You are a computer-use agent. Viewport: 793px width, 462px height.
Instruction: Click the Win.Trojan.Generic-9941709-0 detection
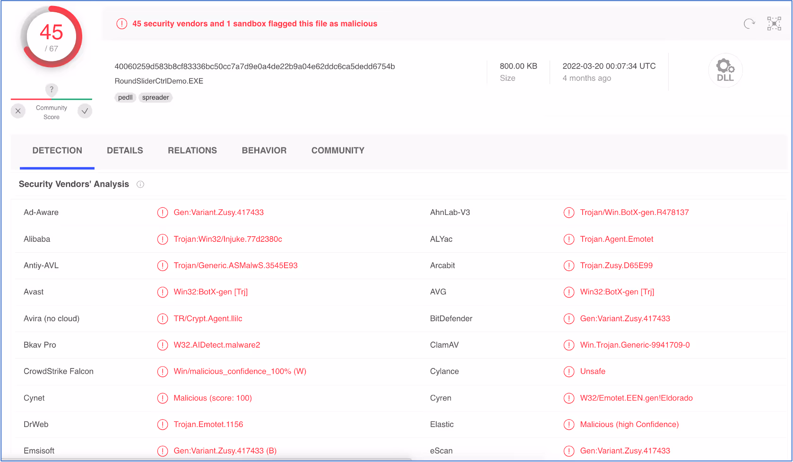(x=635, y=345)
